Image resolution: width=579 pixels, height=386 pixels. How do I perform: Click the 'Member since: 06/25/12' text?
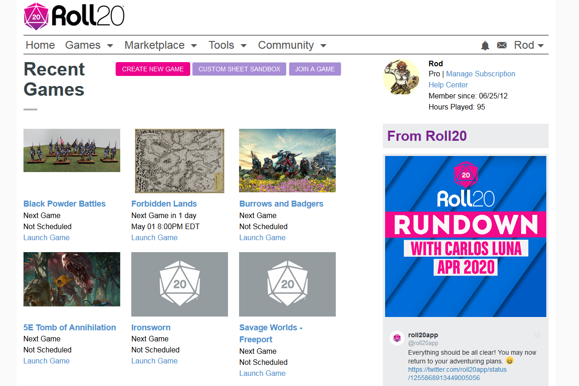tap(468, 96)
